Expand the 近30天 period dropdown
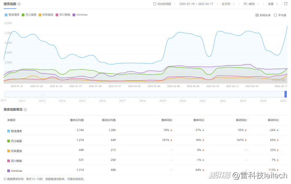 coord(228,4)
